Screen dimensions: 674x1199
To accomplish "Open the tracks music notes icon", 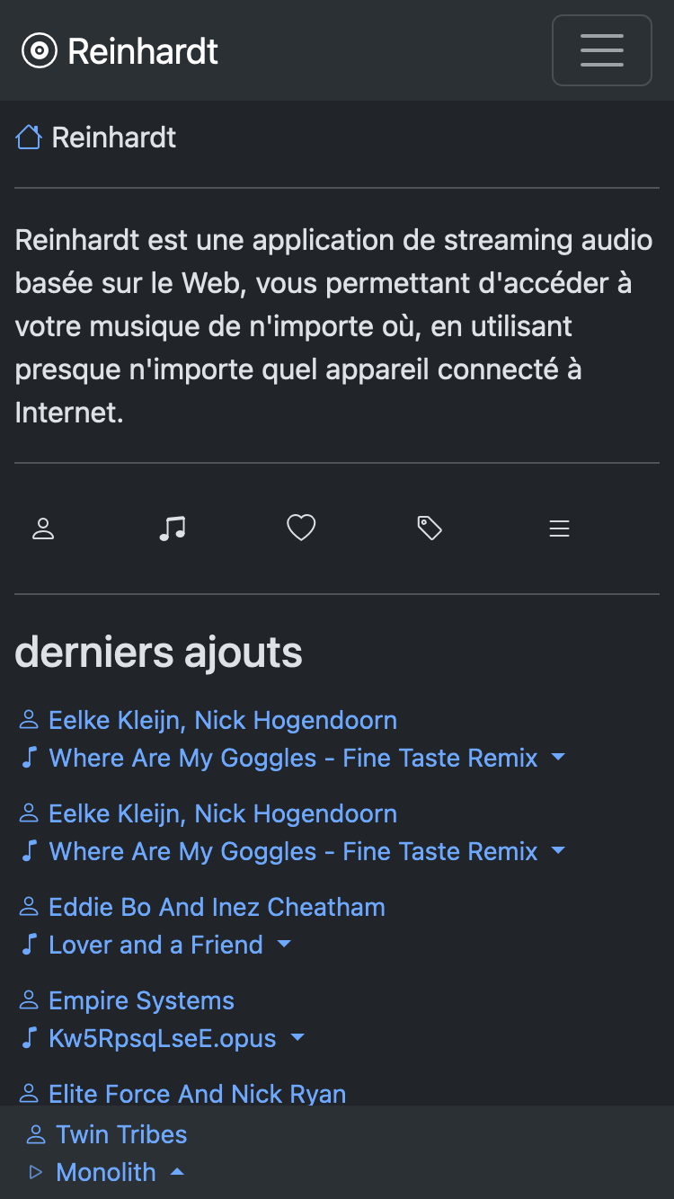I will coord(172,528).
